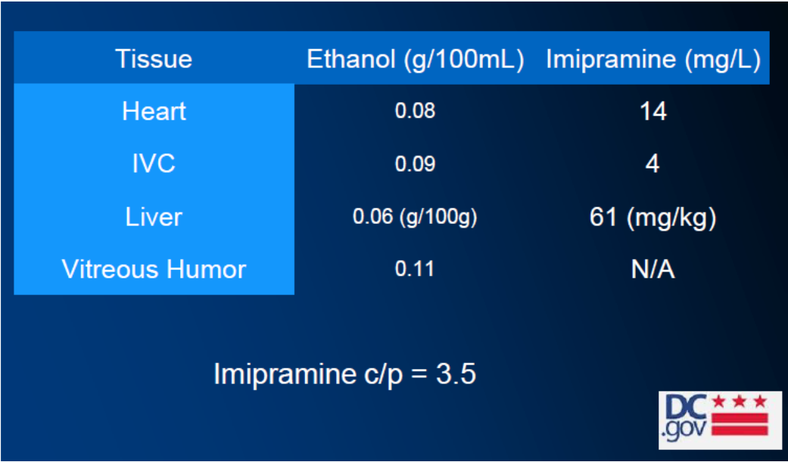Select the Liver value 0.06 (g/100g)
This screenshot has width=788, height=462.
coord(415,217)
